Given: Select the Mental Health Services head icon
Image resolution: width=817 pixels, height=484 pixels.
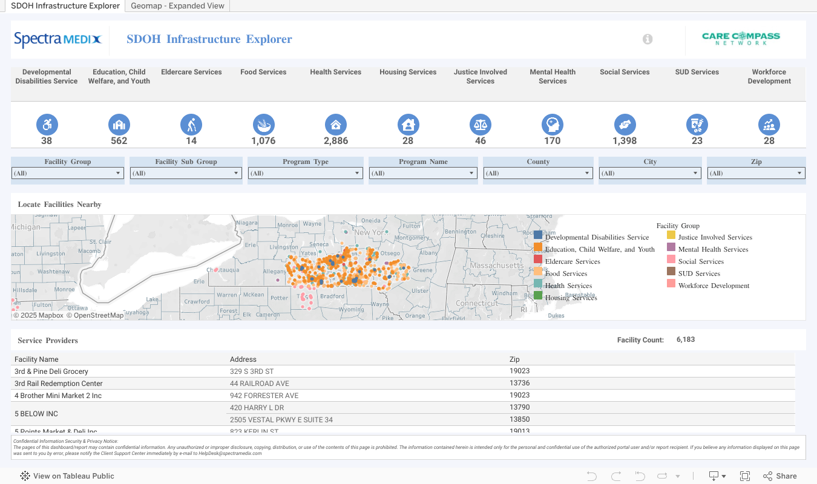Looking at the screenshot, I should click(x=553, y=125).
